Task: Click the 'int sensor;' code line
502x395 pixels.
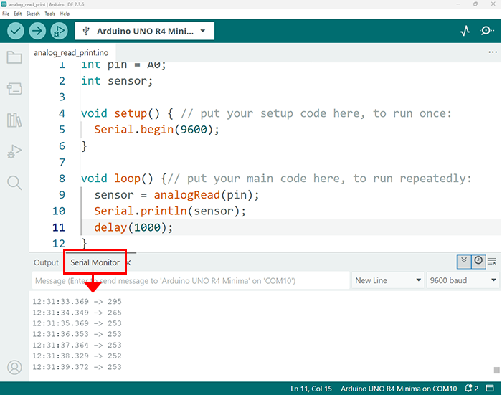Action: tap(117, 81)
